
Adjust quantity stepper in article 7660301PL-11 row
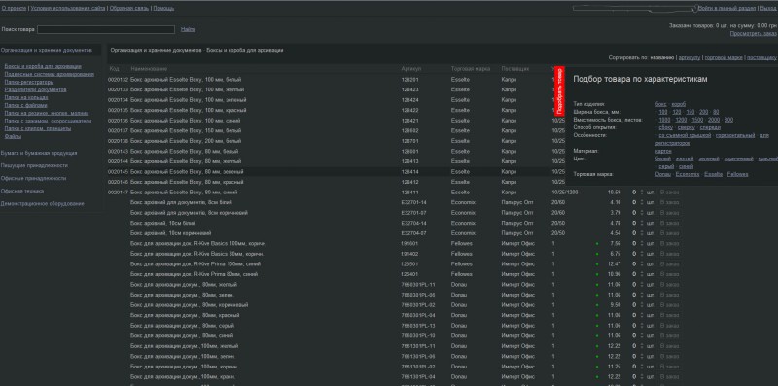(x=642, y=285)
